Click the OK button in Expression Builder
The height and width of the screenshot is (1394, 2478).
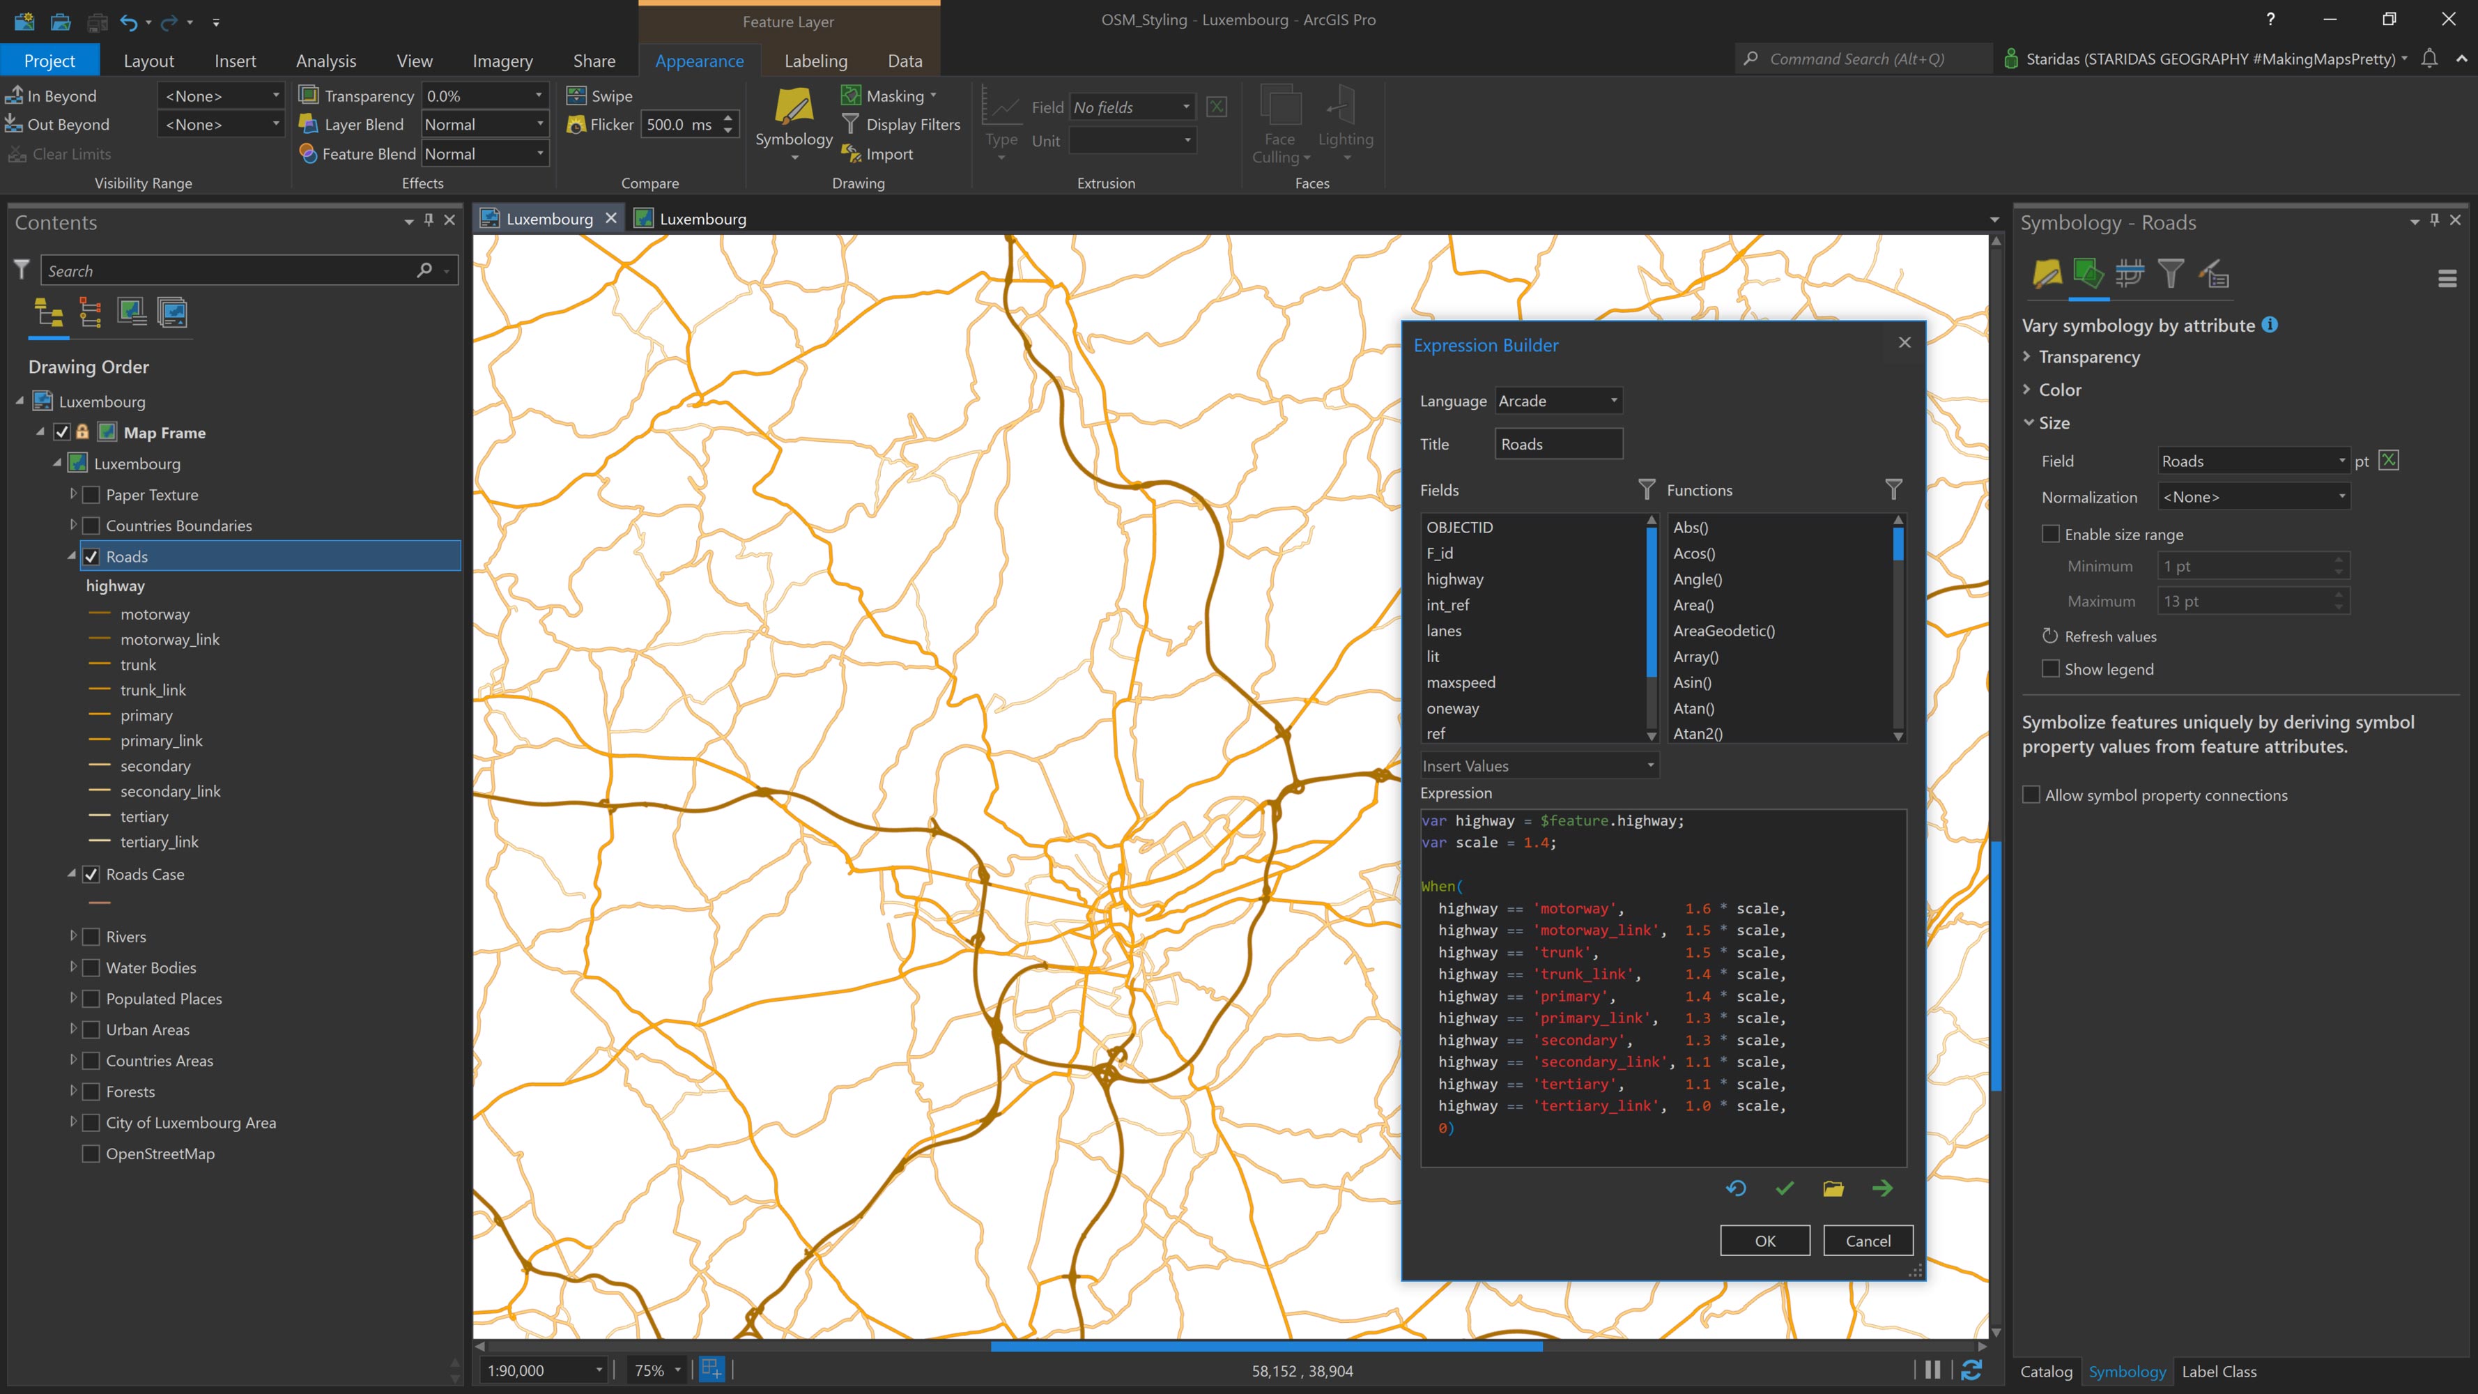click(x=1764, y=1240)
